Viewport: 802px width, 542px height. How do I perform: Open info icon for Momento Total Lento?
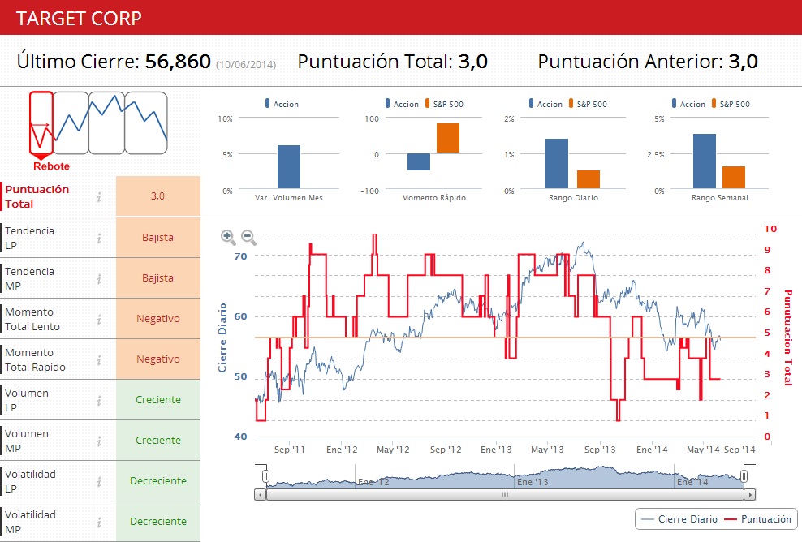[99, 320]
